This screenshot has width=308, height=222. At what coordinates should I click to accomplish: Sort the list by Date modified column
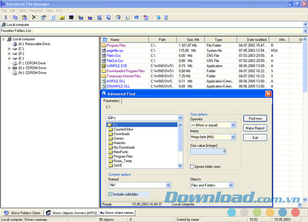[x=253, y=40]
